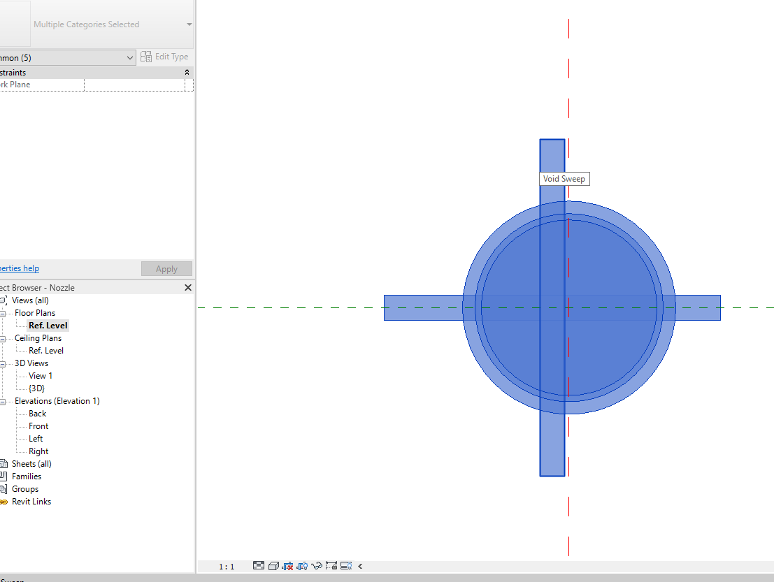Screen dimensions: 774x582
Task: Open the family type selector dropdown
Action: point(131,57)
